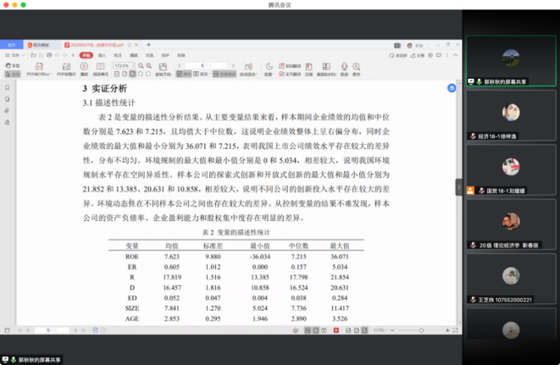
Task: Click the toolbar page number field 6/13
Action: pyautogui.click(x=206, y=66)
